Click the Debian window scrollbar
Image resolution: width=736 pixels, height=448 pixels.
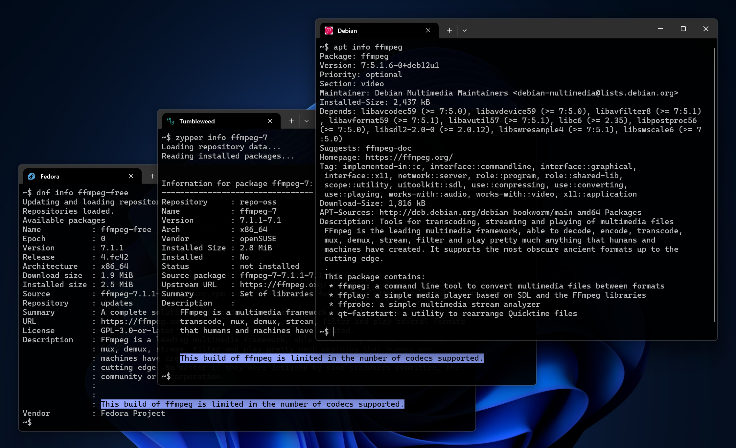tap(714, 185)
